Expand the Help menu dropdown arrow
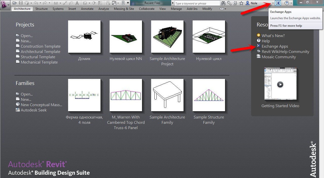324x178 pixels. point(291,3)
